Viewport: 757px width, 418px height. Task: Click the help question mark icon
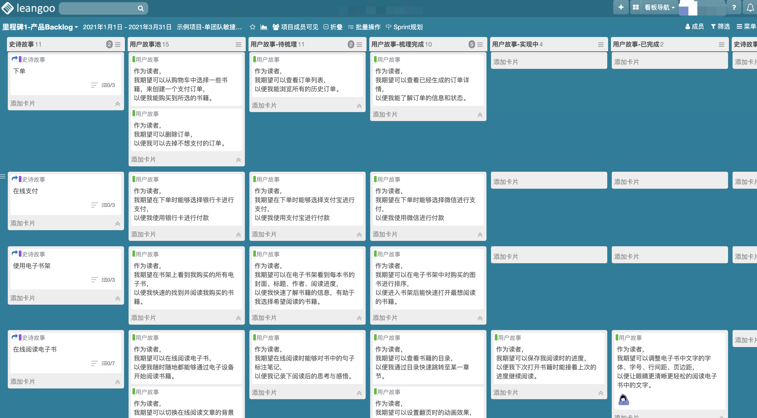point(734,7)
